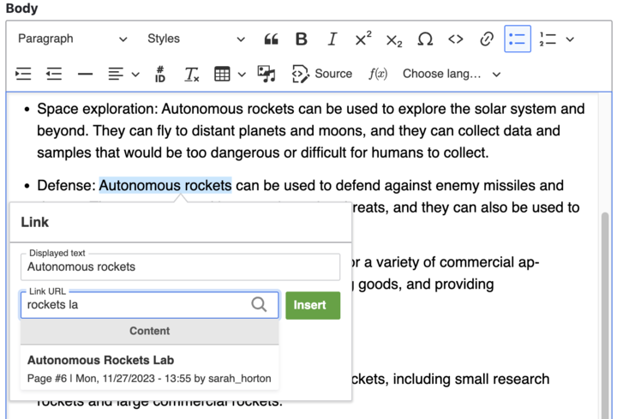Image resolution: width=617 pixels, height=419 pixels.
Task: Click the editor's vertical scrollbar
Action: point(605,314)
